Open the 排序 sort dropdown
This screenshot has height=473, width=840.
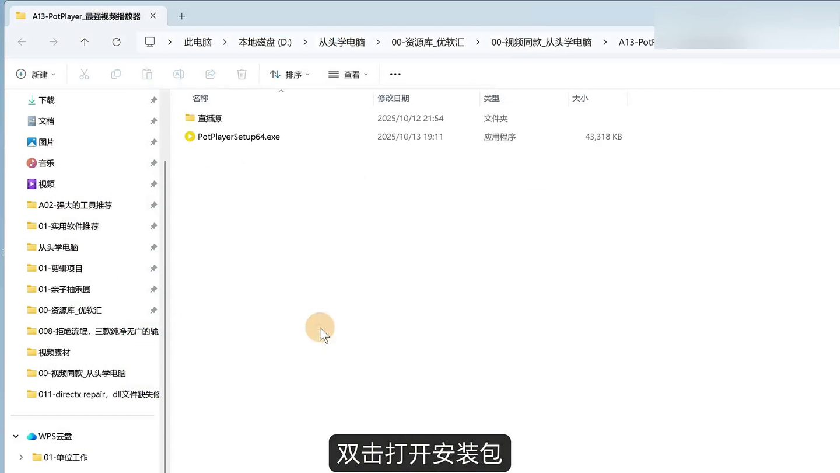coord(289,74)
